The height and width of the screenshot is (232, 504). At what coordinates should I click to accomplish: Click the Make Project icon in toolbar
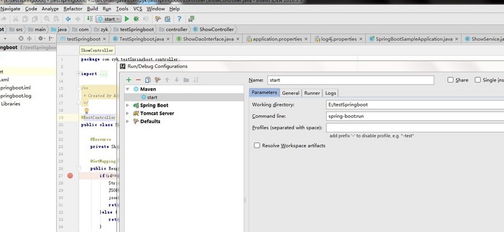click(90, 19)
